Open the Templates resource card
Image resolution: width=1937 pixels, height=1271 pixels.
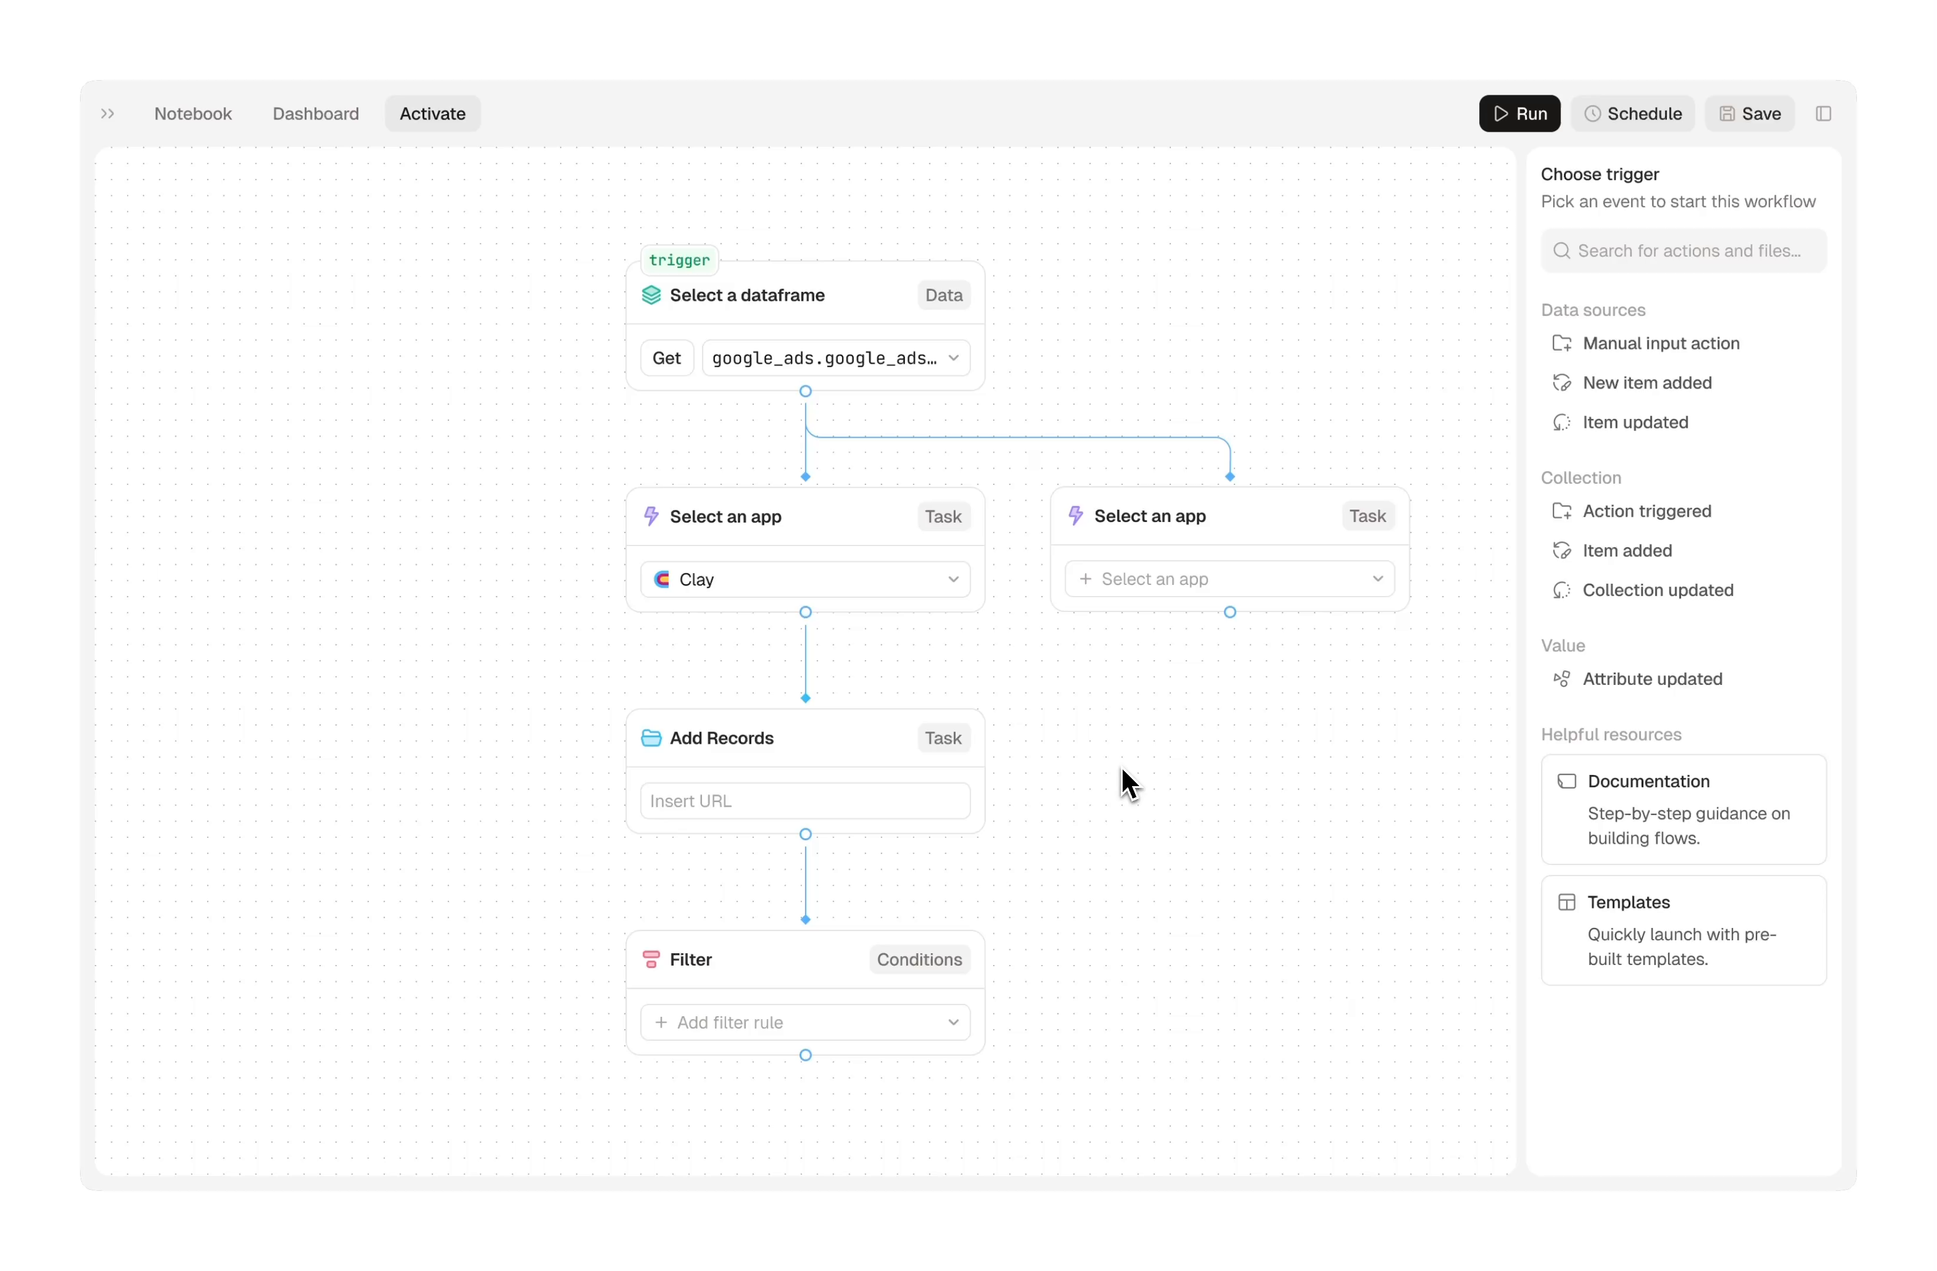(1684, 930)
